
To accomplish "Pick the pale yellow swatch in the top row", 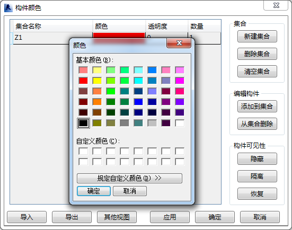I will pyautogui.click(x=97, y=70).
